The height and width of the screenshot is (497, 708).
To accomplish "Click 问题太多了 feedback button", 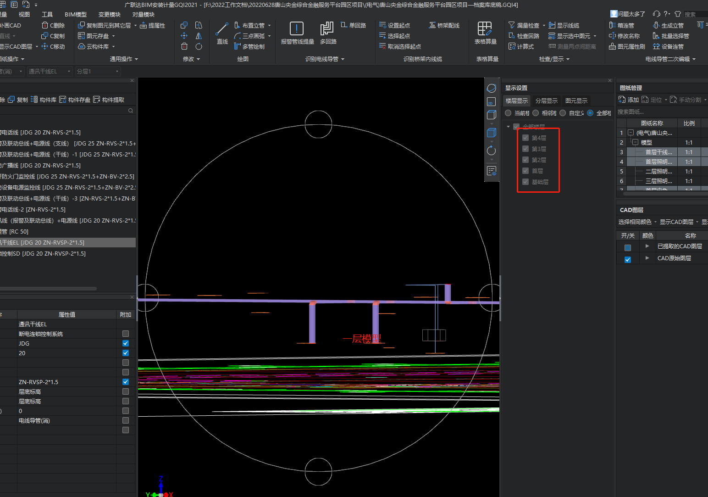I will 628,14.
